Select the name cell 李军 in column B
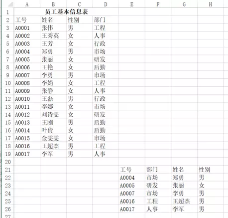Screen dimensions: 228x218 pos(53,154)
